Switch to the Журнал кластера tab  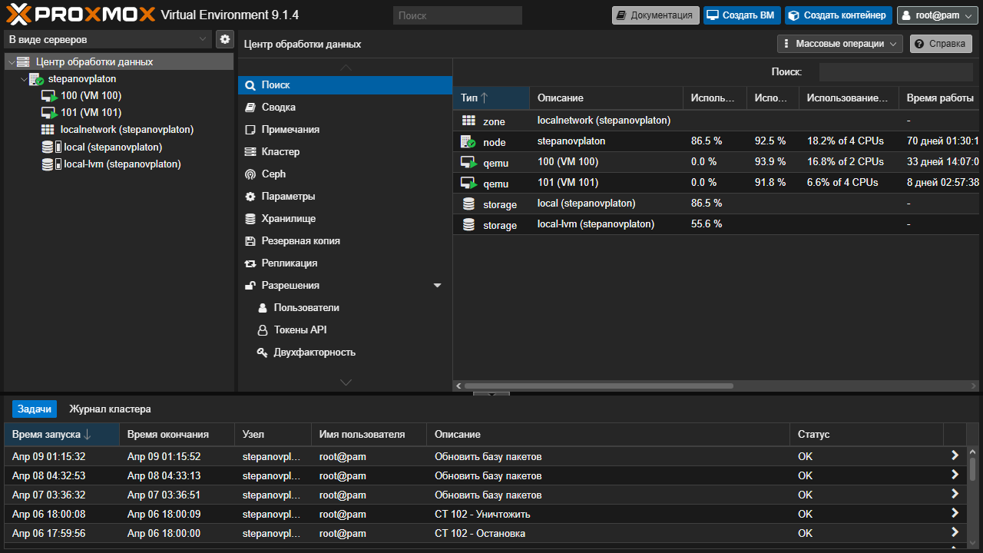110,409
